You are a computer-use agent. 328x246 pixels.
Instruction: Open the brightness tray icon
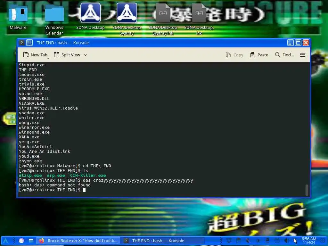258,241
